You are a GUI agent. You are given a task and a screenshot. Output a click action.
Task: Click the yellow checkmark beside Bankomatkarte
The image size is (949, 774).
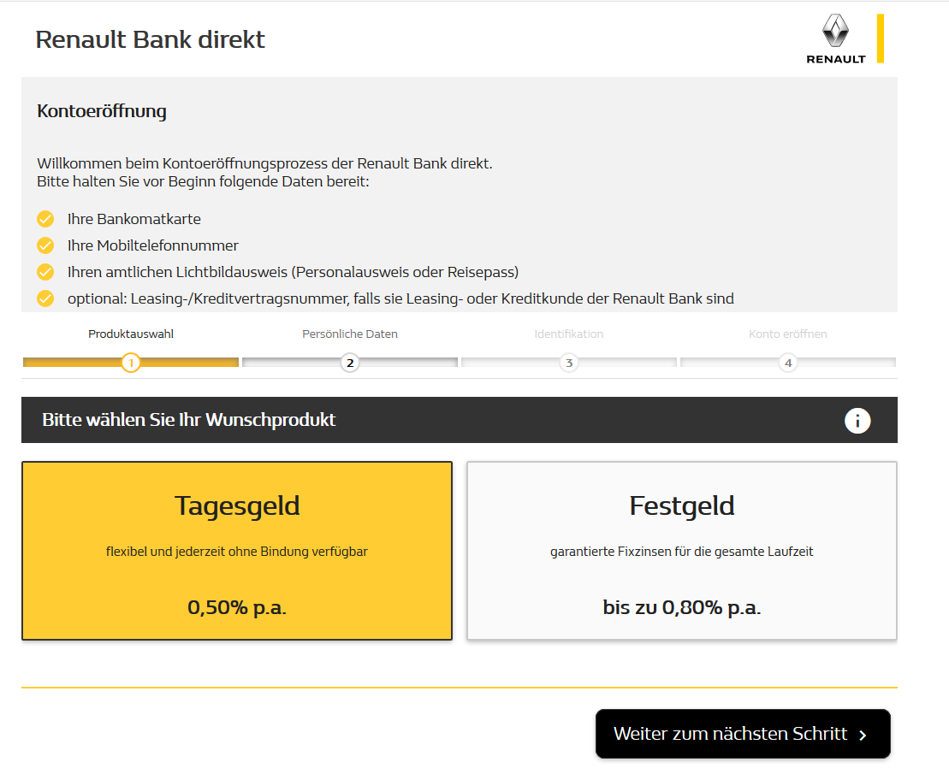tap(45, 219)
